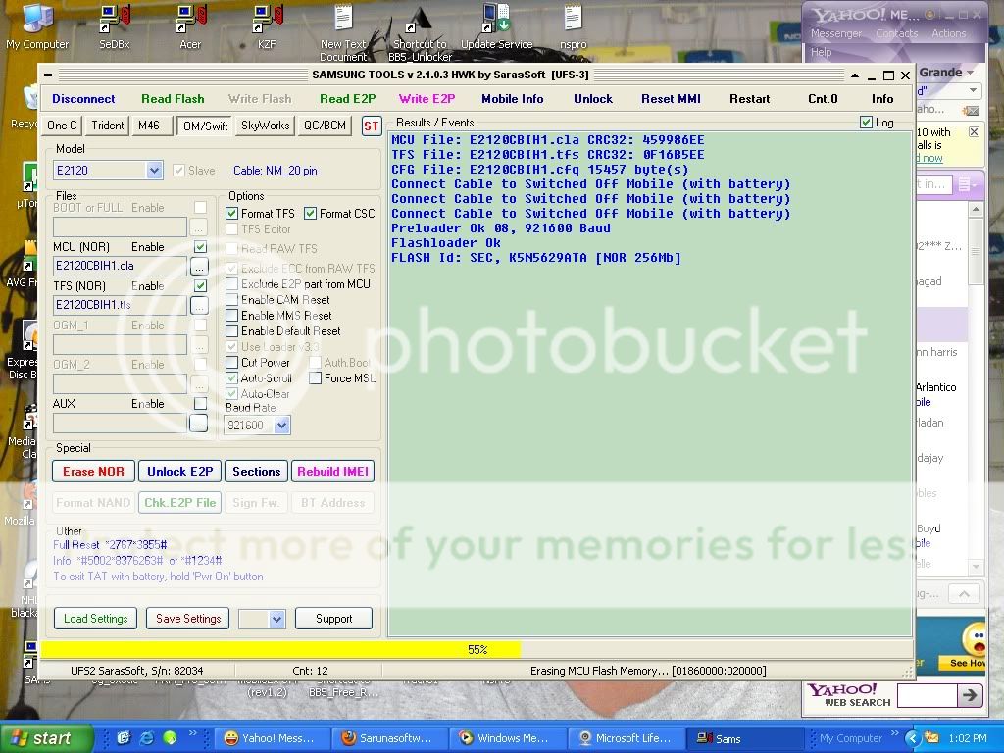Browse for AUX file

pyautogui.click(x=199, y=424)
